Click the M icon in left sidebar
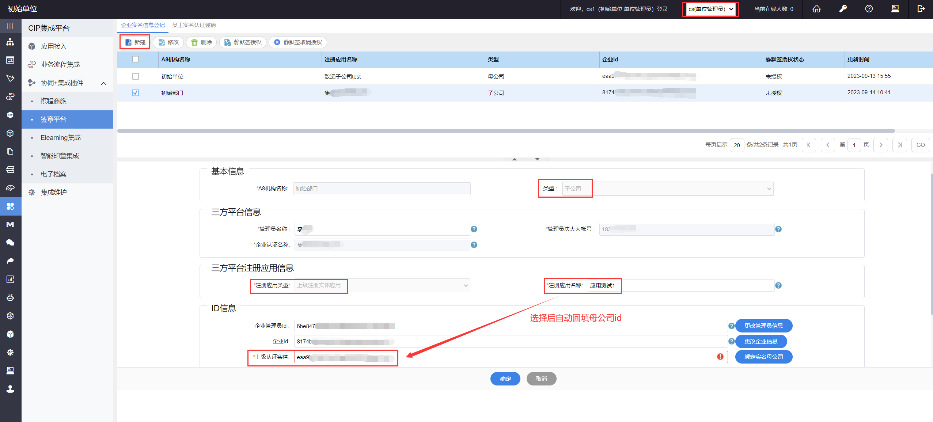Screen dimensions: 933x422 (10, 224)
